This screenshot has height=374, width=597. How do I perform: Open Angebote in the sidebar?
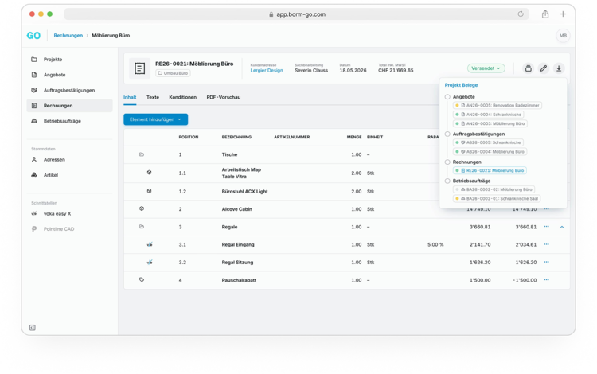click(x=54, y=75)
